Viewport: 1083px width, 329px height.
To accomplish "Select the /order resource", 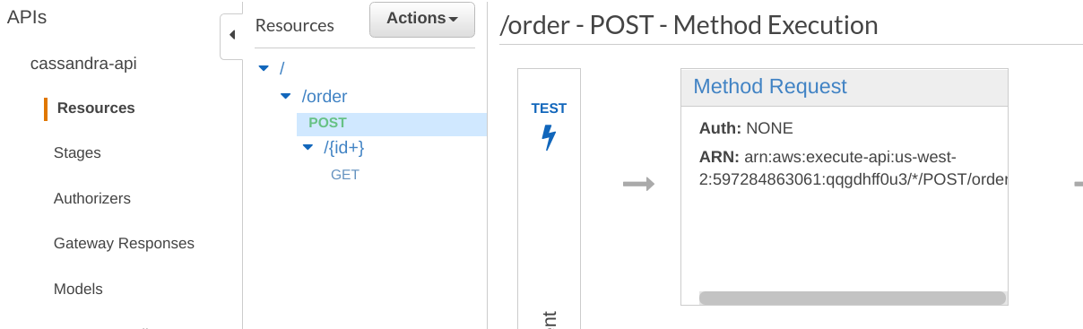I will [325, 96].
